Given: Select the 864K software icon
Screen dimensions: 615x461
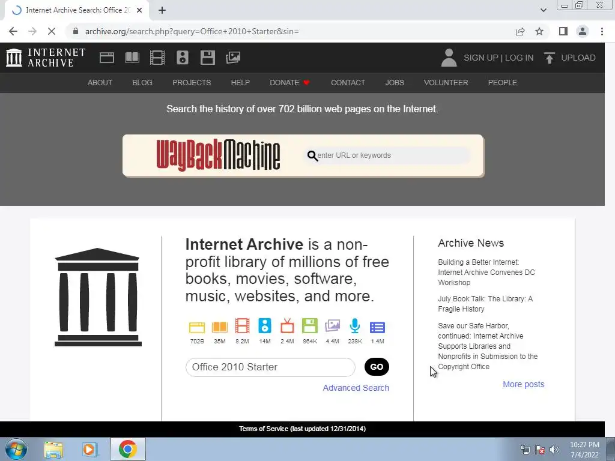Looking at the screenshot, I should [309, 326].
